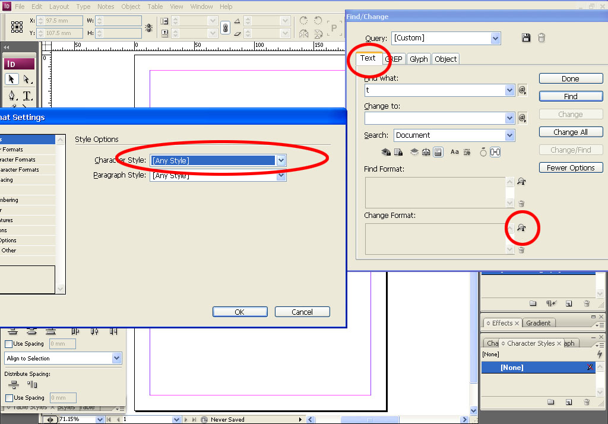
Task: Create new style in Character Styles panel
Action: [569, 402]
